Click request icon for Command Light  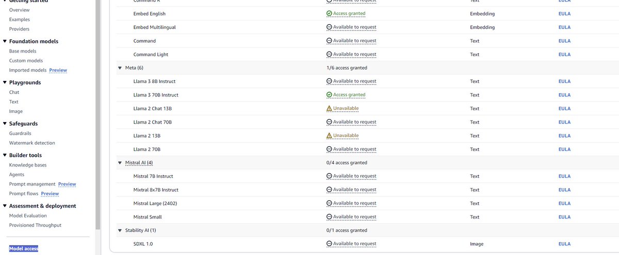click(x=329, y=54)
